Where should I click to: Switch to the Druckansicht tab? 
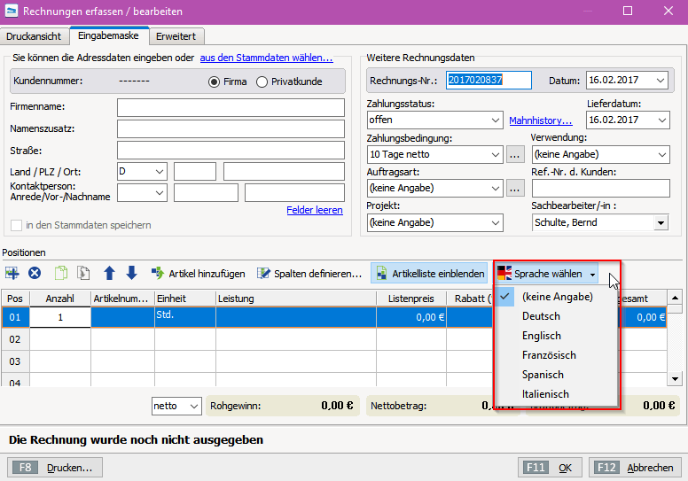pos(35,36)
